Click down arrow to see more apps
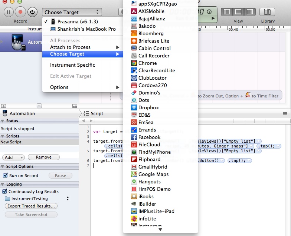Viewport: 291px width, 236px height. (160, 230)
